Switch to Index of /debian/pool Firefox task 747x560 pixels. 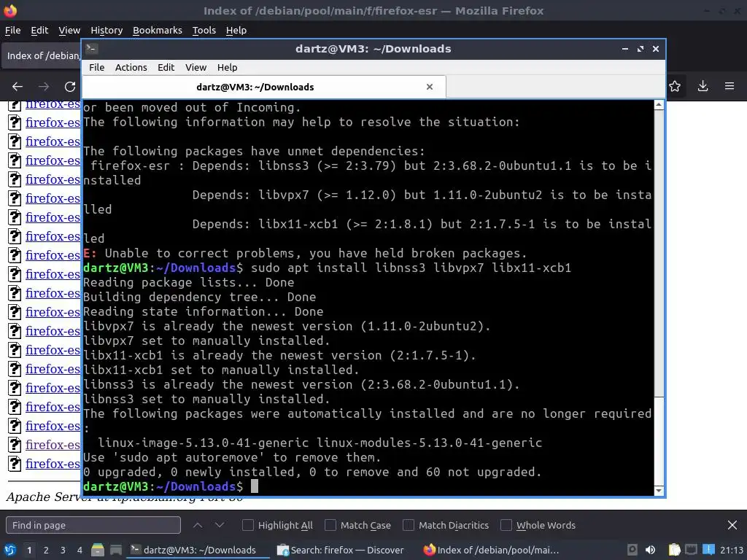point(491,550)
